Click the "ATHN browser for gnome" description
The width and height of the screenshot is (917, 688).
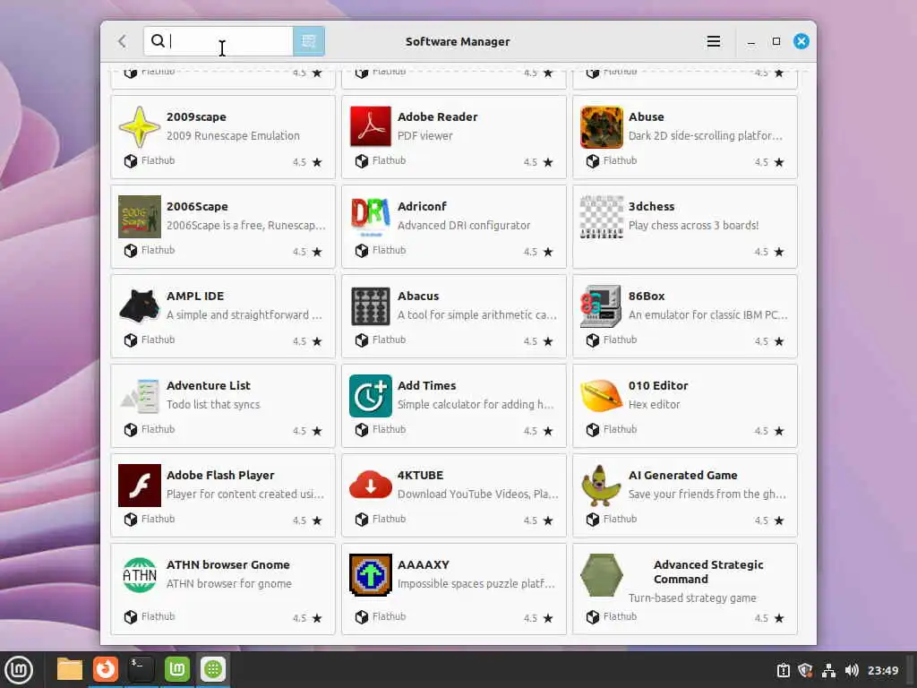tap(228, 583)
